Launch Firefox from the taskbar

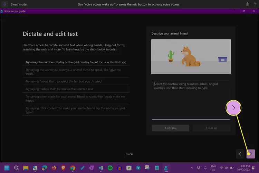(54, 168)
